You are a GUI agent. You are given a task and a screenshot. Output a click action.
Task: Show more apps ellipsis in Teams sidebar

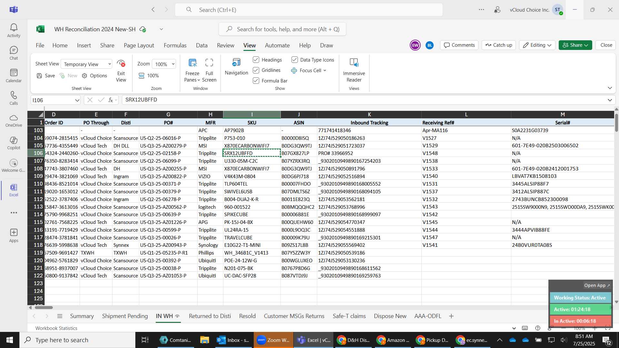coord(14,213)
